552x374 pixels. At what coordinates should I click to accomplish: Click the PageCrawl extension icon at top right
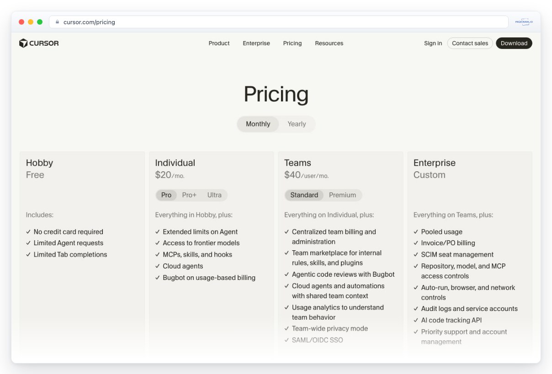pyautogui.click(x=524, y=22)
